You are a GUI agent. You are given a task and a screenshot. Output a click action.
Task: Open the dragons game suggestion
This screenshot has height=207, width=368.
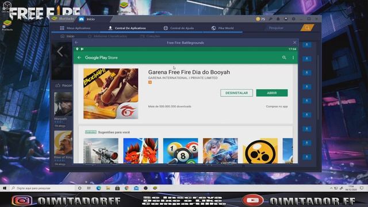[140, 151]
